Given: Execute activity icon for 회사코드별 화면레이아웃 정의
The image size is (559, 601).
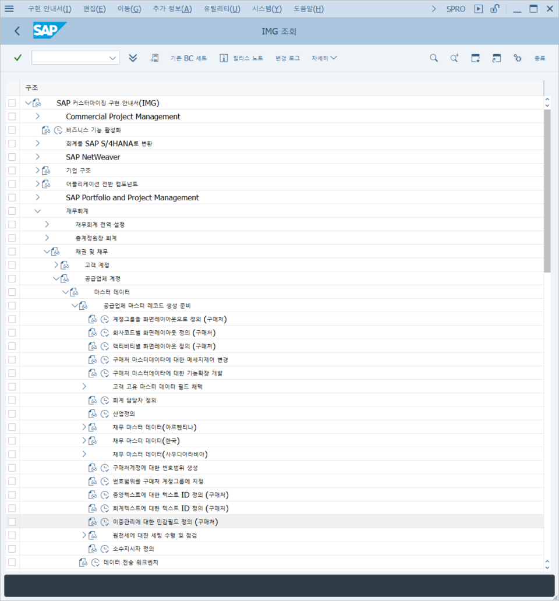Looking at the screenshot, I should (x=105, y=333).
